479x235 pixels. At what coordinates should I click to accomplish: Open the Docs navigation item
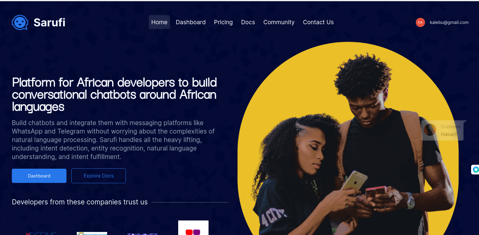[248, 22]
